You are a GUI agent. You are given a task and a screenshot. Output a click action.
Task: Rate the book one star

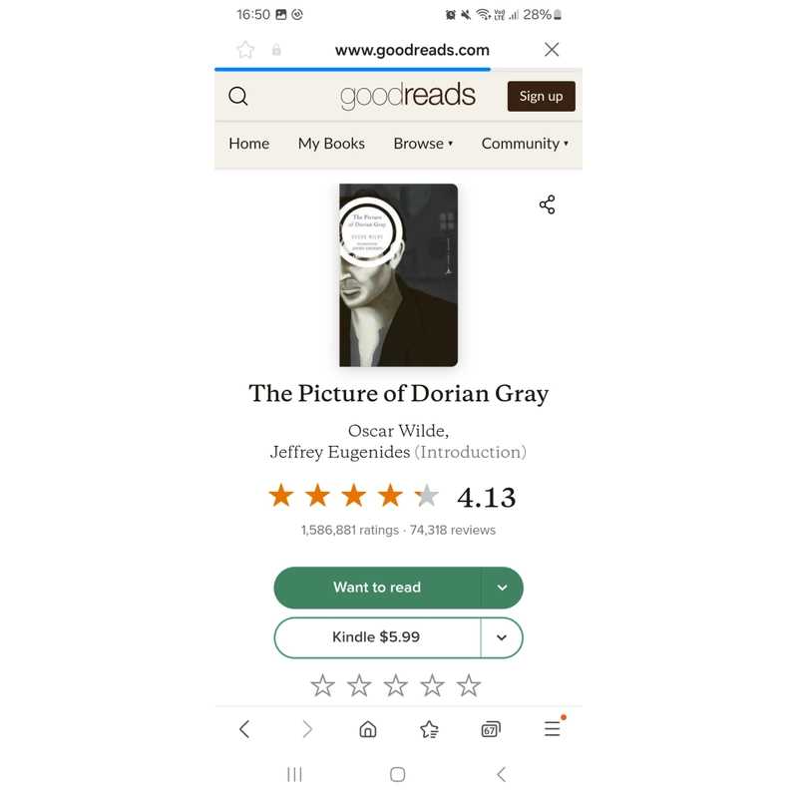pos(322,685)
